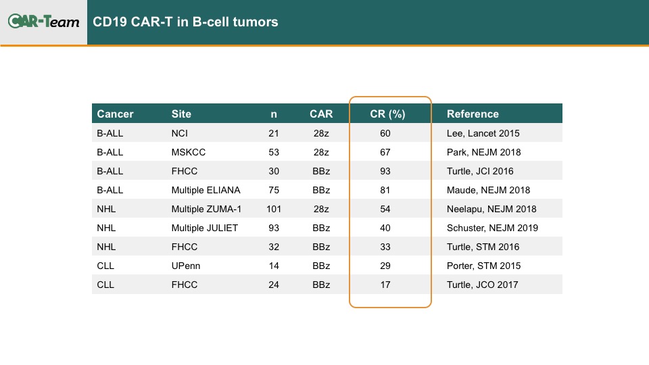649x365 pixels.
Task: Click the Site column header
Action: coord(181,114)
